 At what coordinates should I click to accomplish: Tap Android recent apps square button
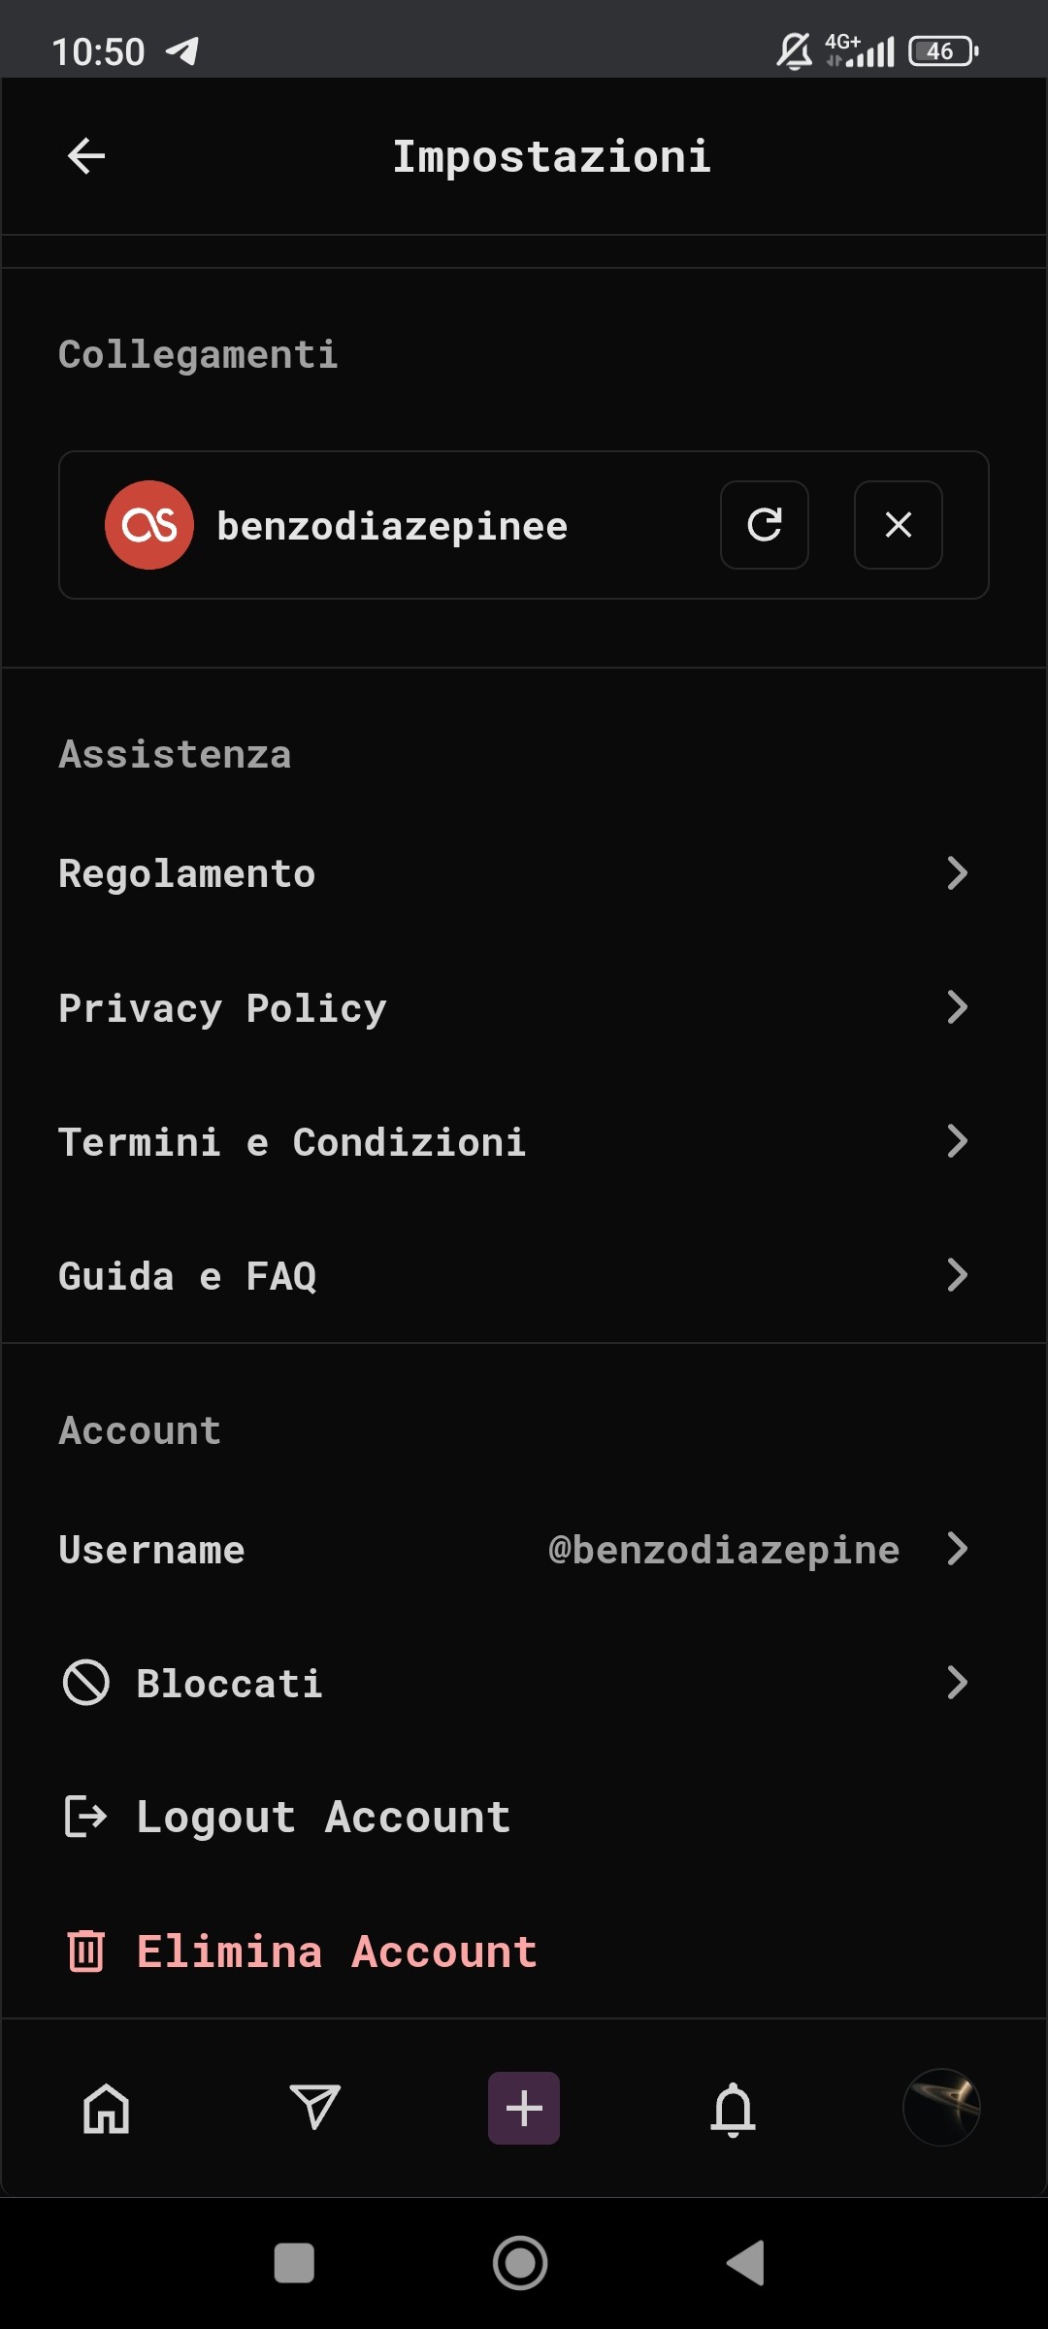tap(294, 2263)
